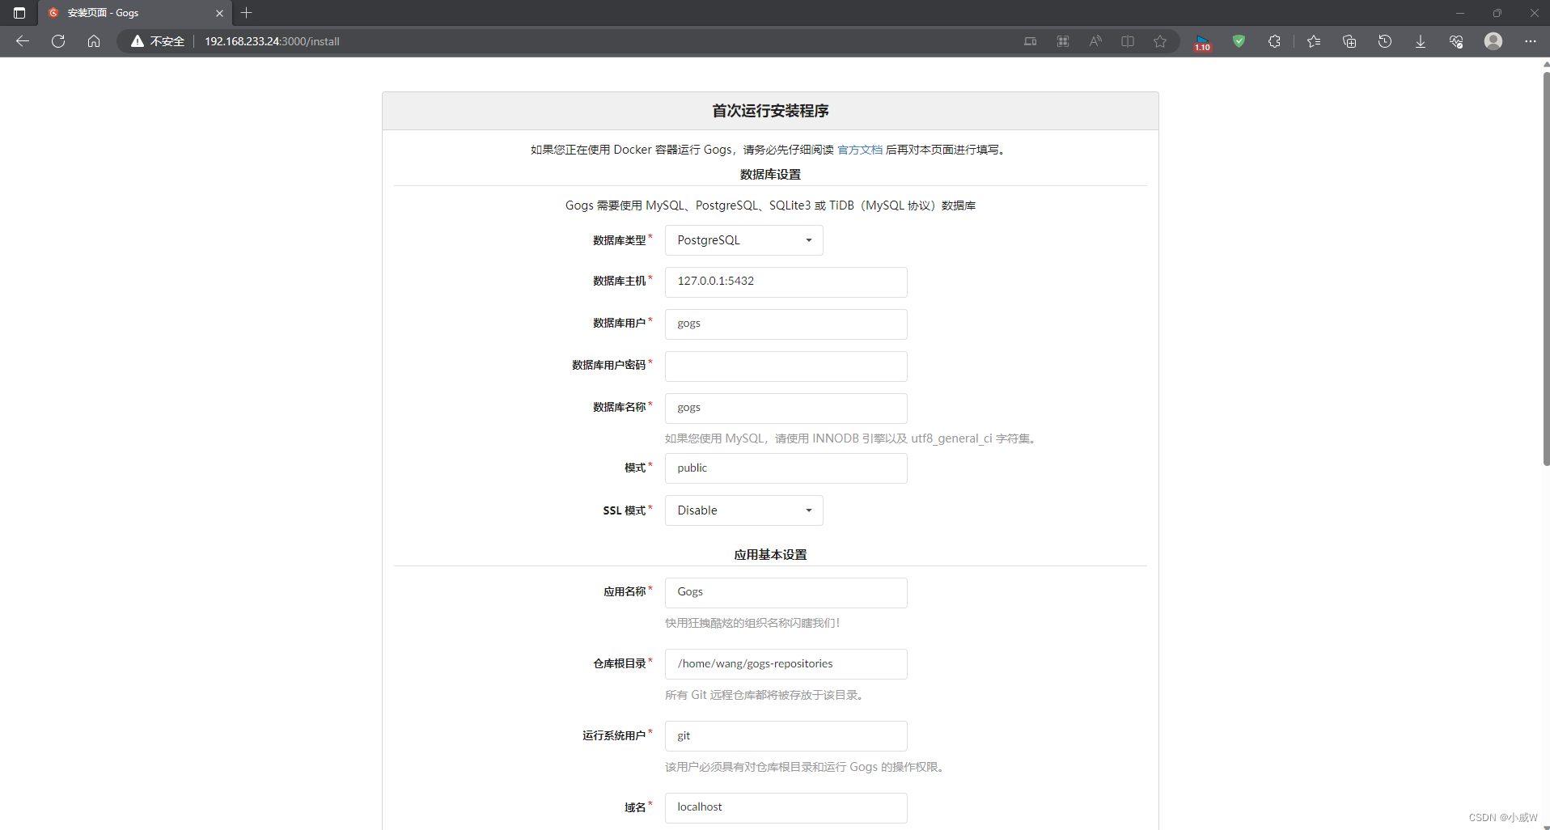Focus the empty 数据库用户密码 field
The height and width of the screenshot is (830, 1550).
pyautogui.click(x=786, y=366)
